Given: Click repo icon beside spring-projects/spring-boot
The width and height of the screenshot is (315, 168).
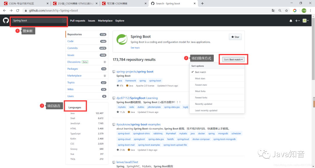Looking at the screenshot, I should (x=114, y=71).
